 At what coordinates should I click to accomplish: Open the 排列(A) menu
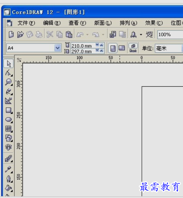128,23
